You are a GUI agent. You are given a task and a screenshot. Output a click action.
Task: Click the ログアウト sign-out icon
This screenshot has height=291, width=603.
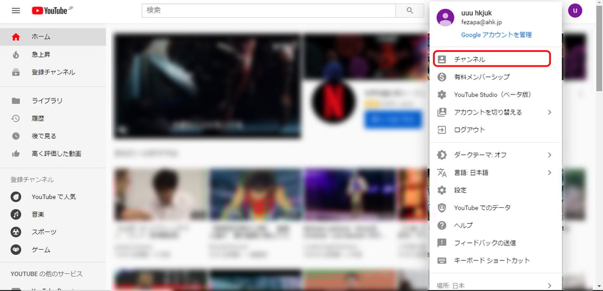[442, 130]
